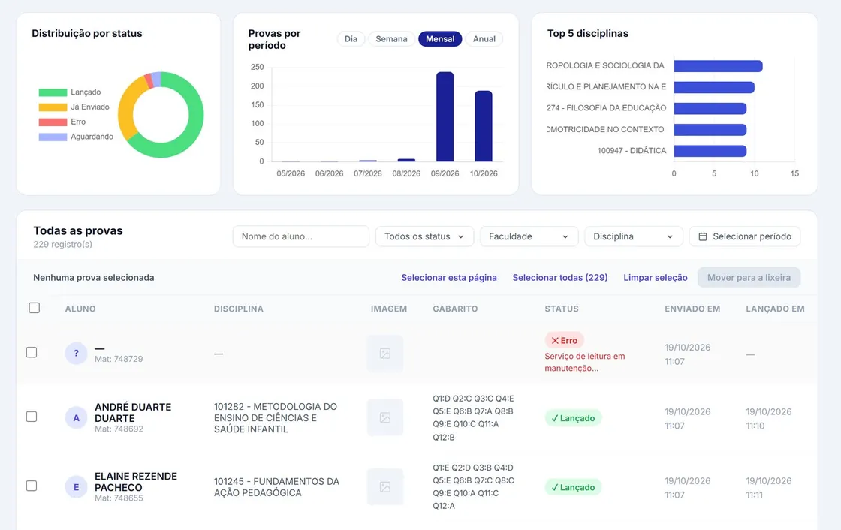
Task: Click the 'Selecionar esta página' link
Action: pos(449,277)
